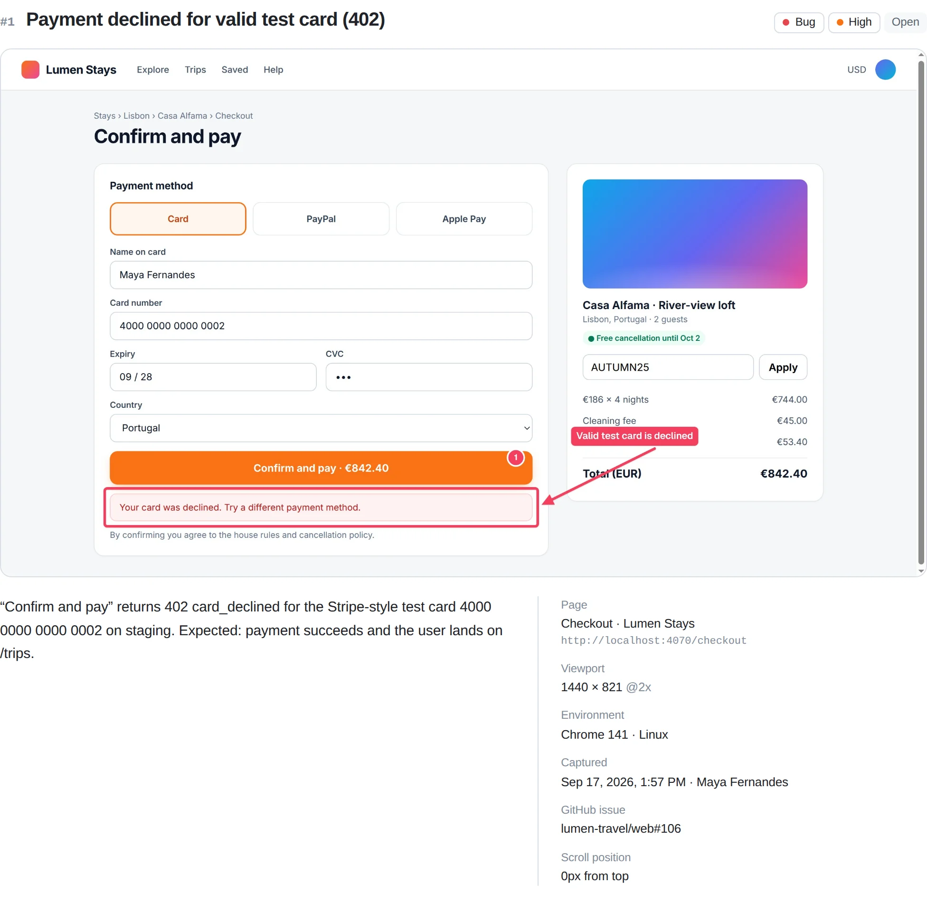Screen dimensions: 927x902
Task: Click the €53.40 fee amount
Action: [x=792, y=442]
